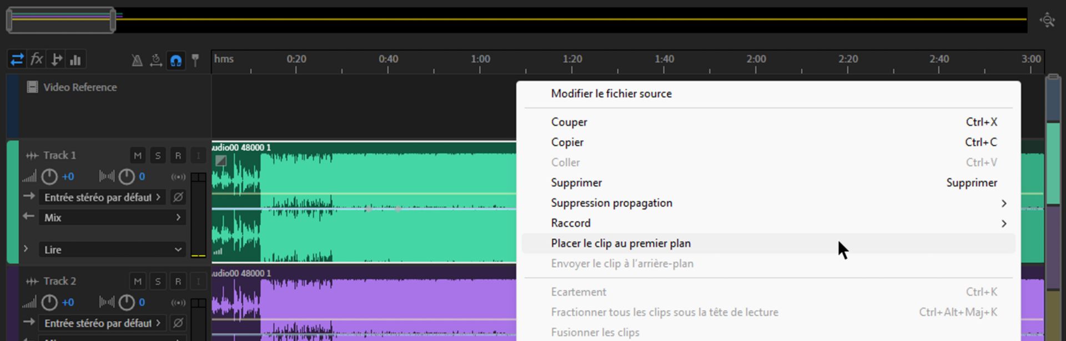Solo Track 1

(x=158, y=155)
